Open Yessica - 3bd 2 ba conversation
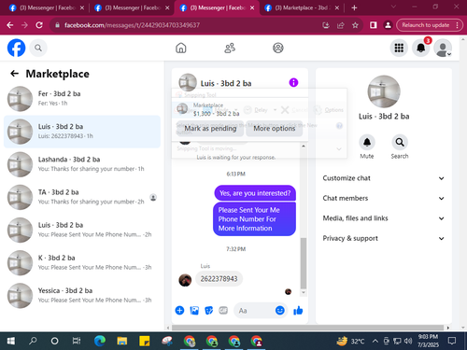The image size is (467, 350). 82,296
